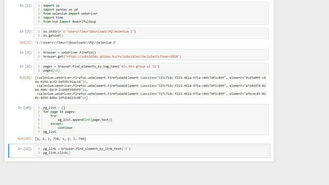Click the line 'pg_list = []'
The width and height of the screenshot is (329, 185).
54,108
